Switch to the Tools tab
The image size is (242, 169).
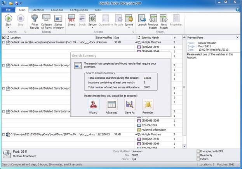(x=98, y=10)
